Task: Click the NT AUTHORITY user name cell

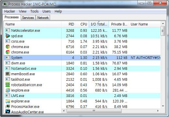Action: (146, 58)
